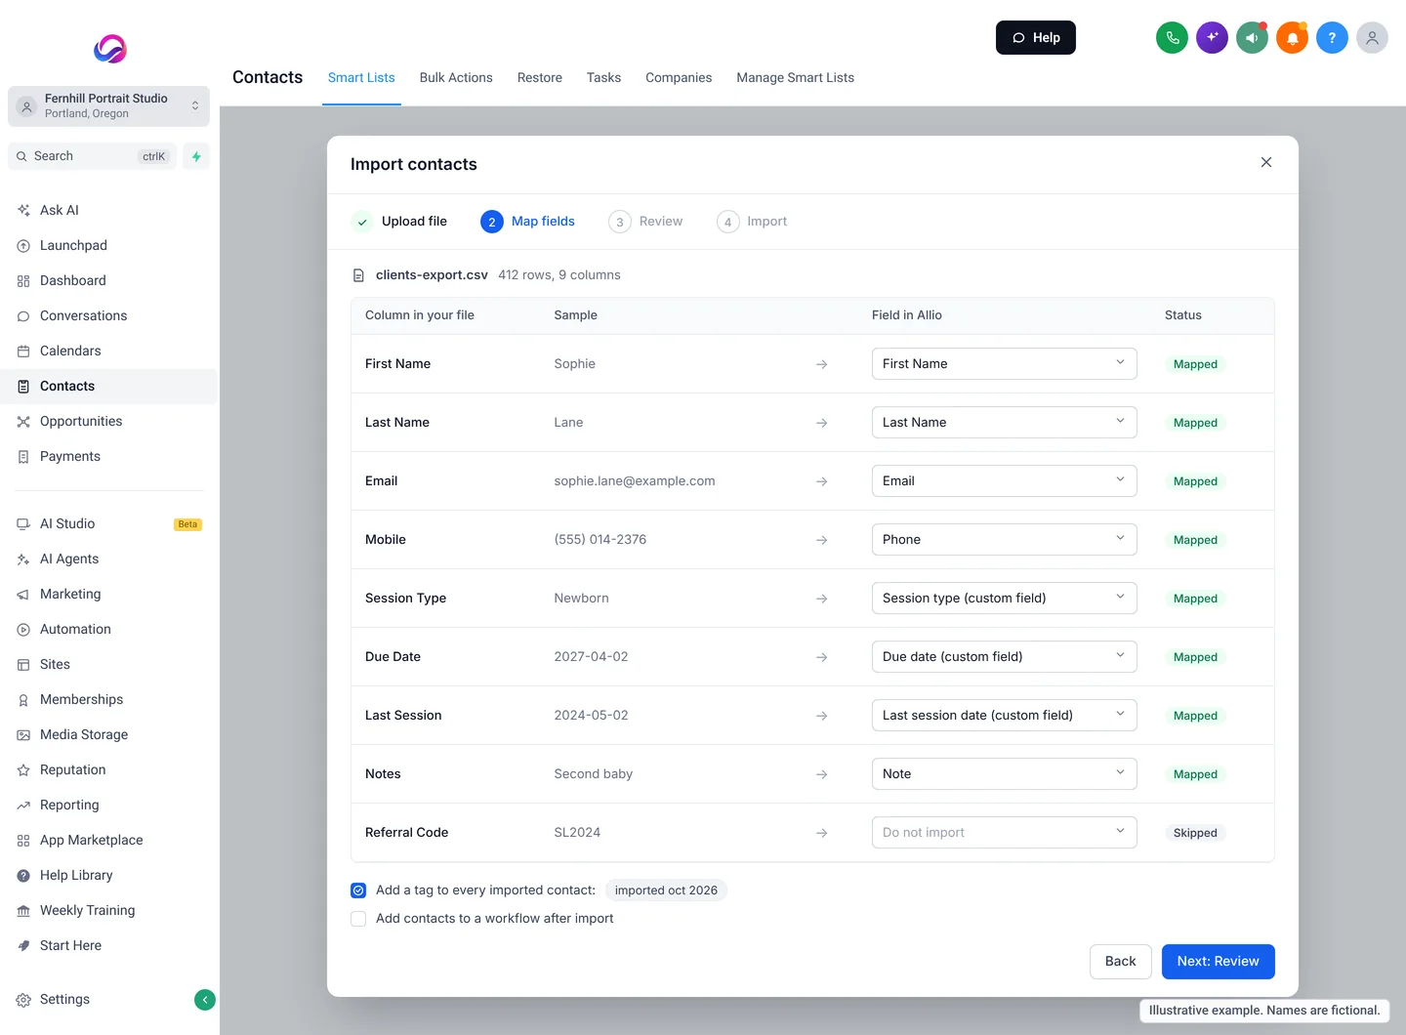Go back to the Upload file step
The width and height of the screenshot is (1406, 1035).
[x=399, y=222]
